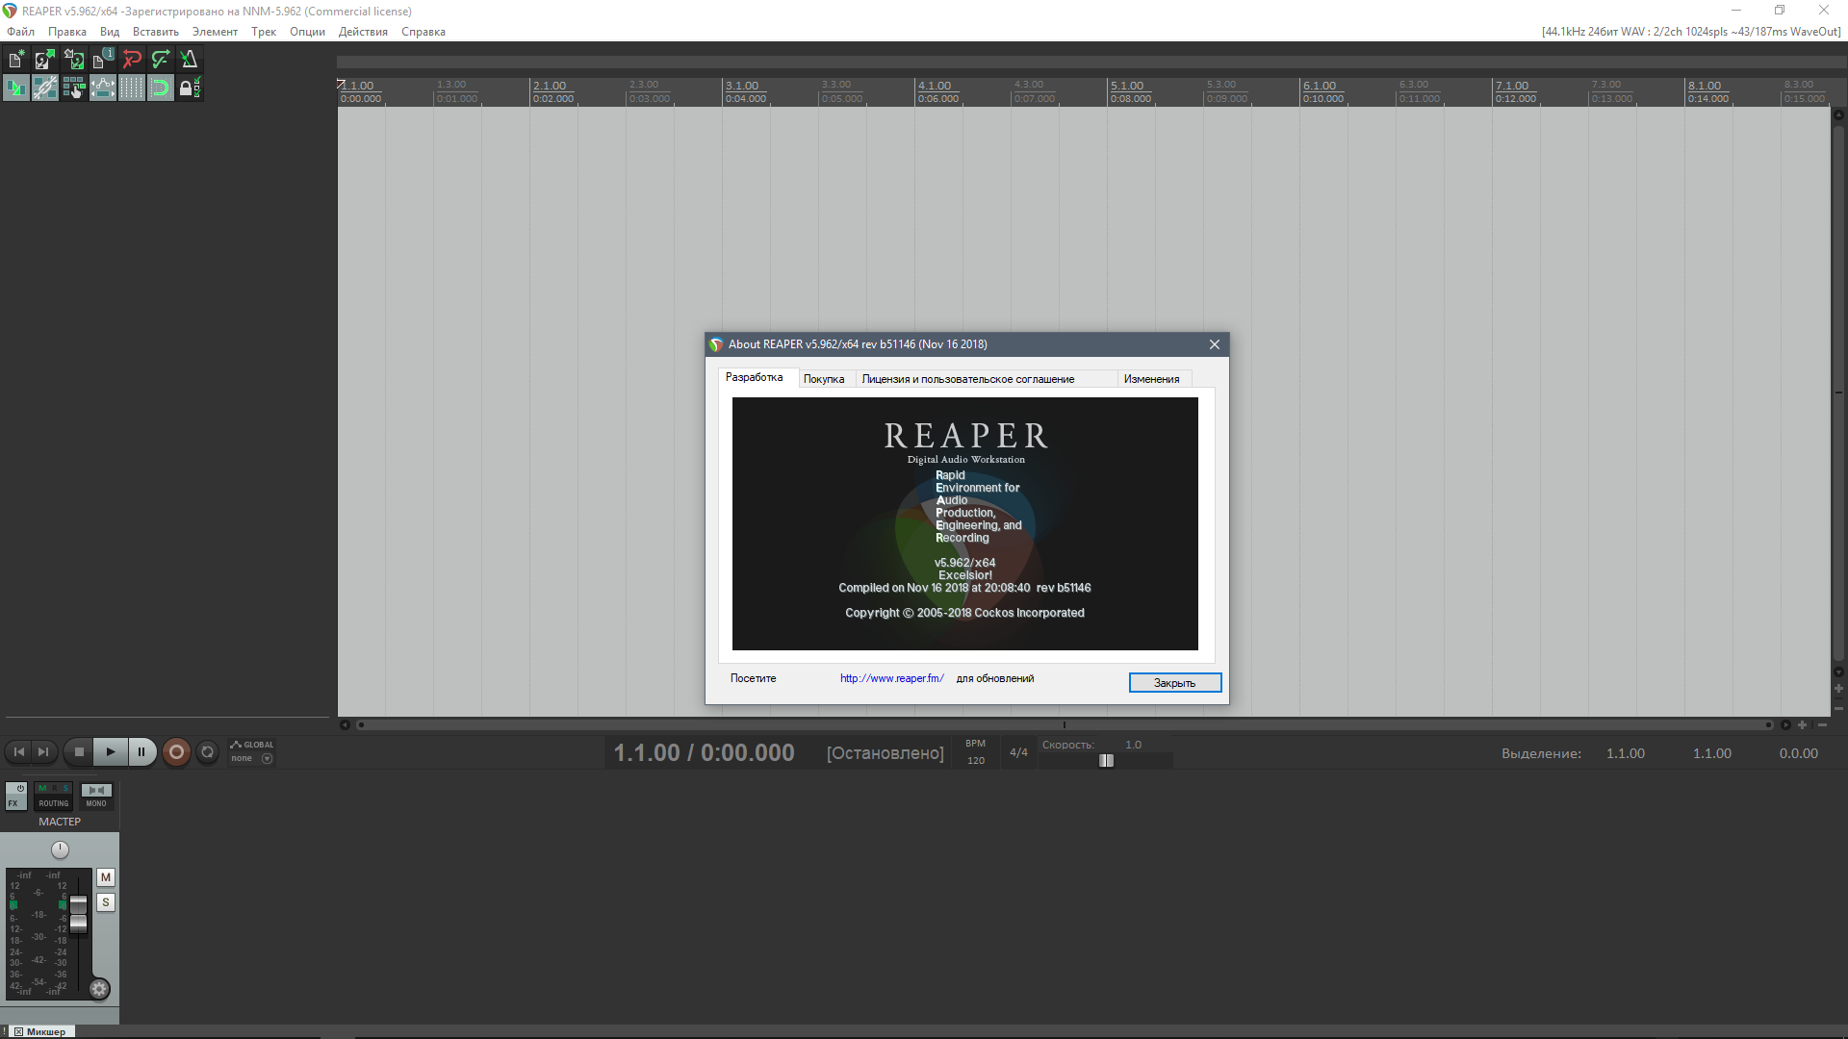Go to project end transport button
This screenshot has height=1039, width=1848.
[42, 752]
